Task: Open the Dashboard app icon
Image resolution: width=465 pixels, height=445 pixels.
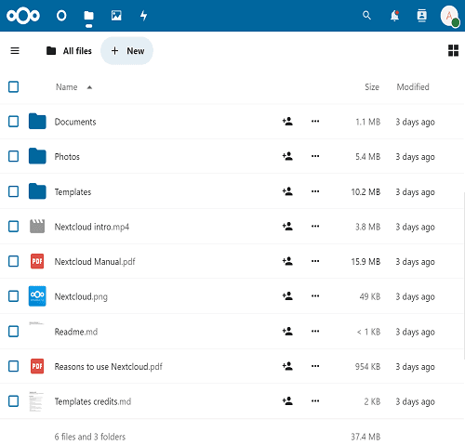Action: point(61,15)
